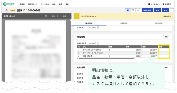Select row 設置・組立費
This screenshot has width=177, height=93.
(123, 56)
